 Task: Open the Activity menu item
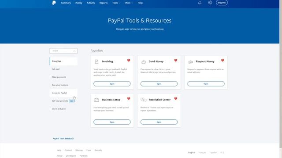91,3
